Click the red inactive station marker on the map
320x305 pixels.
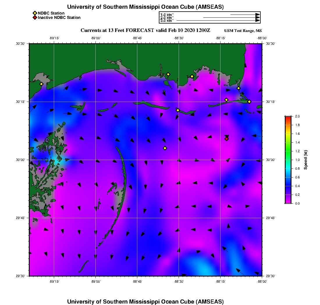(x=227, y=139)
